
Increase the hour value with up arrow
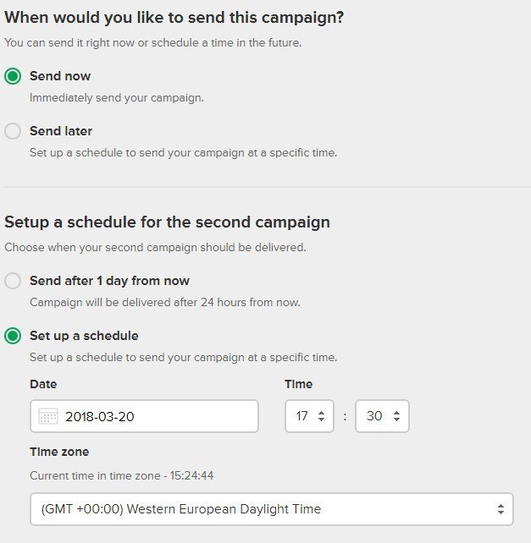[x=322, y=413]
